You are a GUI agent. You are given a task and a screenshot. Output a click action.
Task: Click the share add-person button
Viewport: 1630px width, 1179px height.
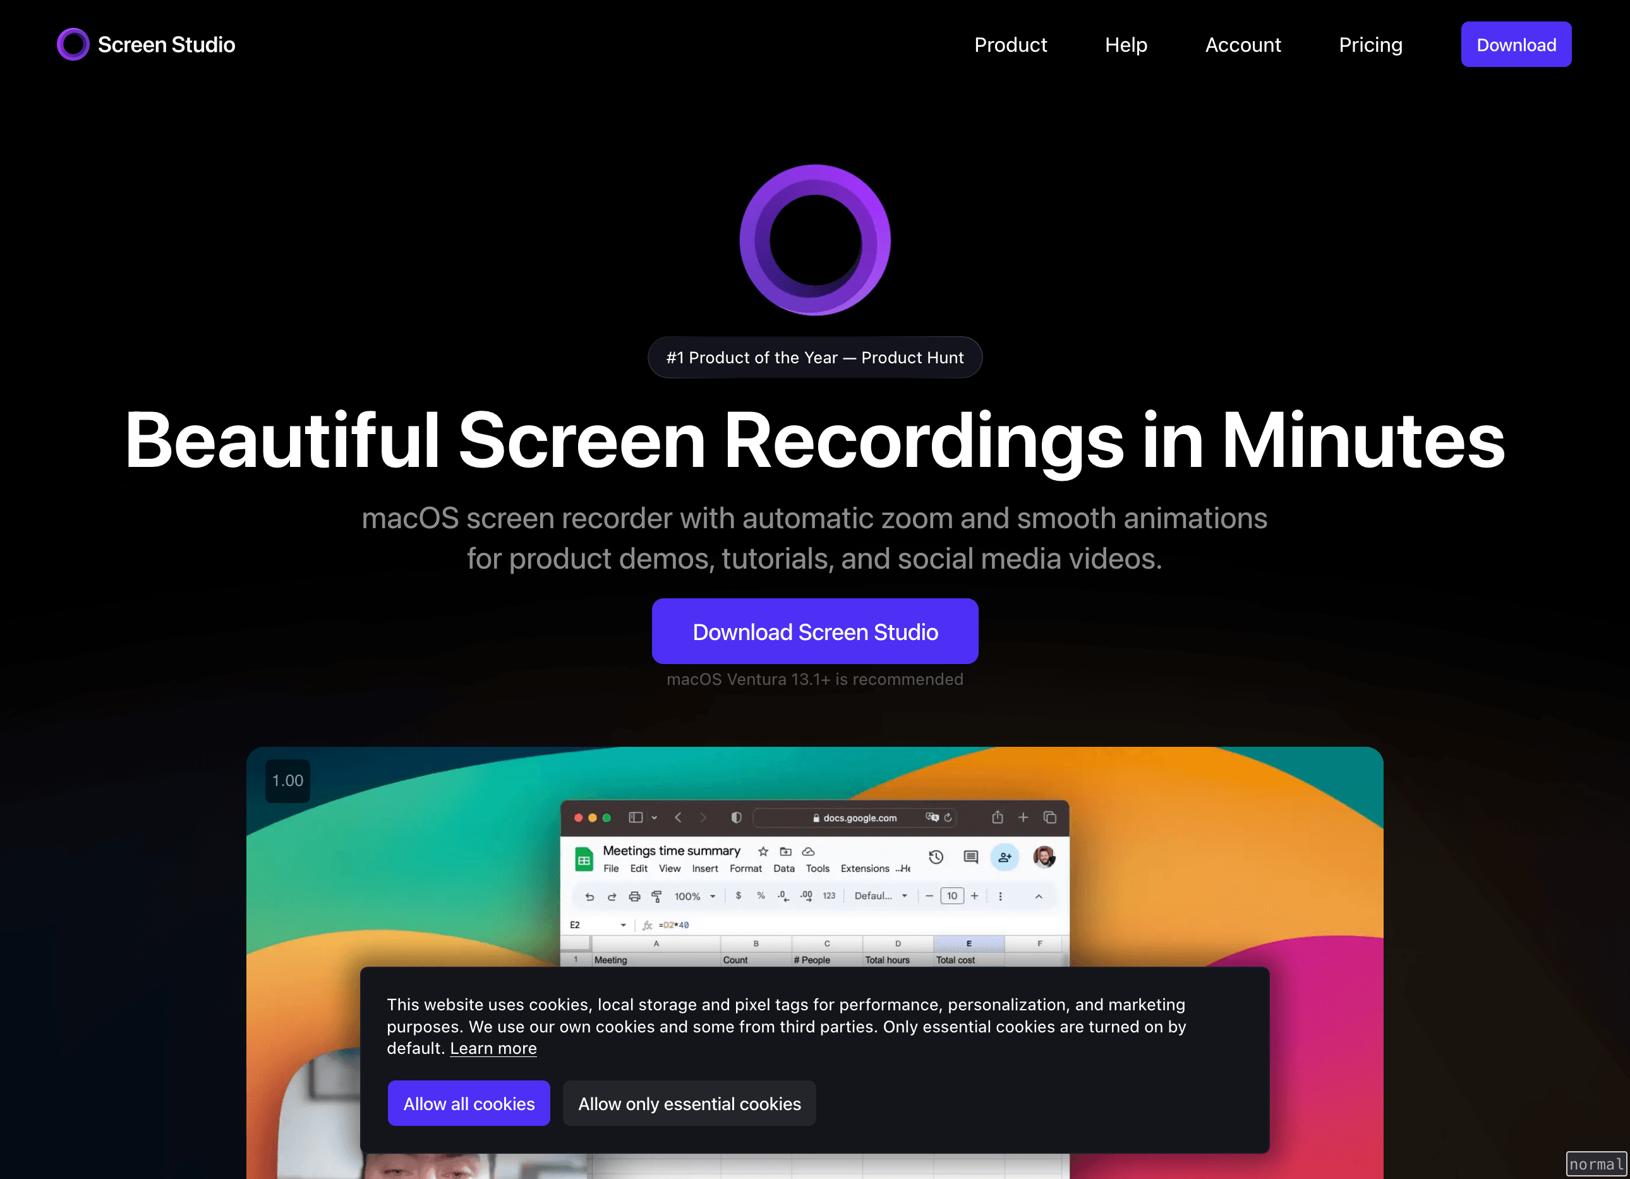[x=1005, y=857]
